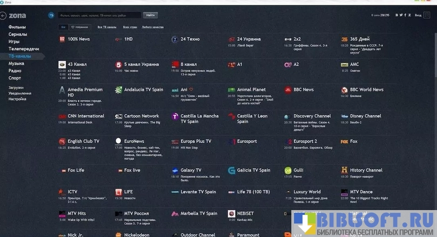Image resolution: width=437 pixels, height=237 pixels.
Task: Click the Galaxy TV channel logo
Action: pyautogui.click(x=175, y=171)
